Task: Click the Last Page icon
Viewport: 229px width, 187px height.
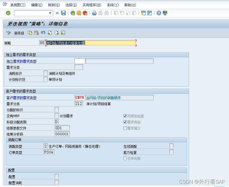Action: tap(134, 13)
